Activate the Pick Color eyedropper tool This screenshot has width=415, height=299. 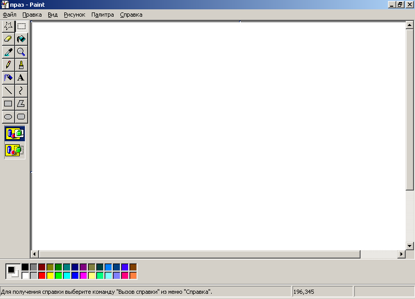tap(8, 52)
